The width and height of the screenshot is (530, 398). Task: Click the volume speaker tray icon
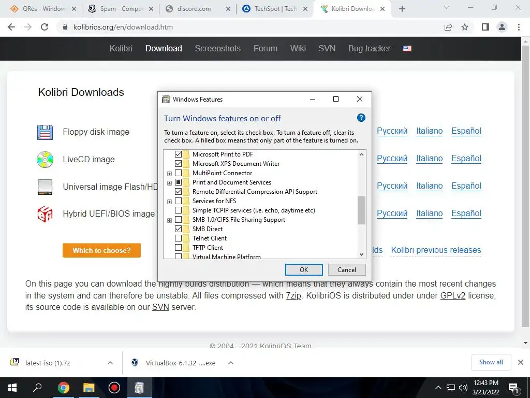463,388
